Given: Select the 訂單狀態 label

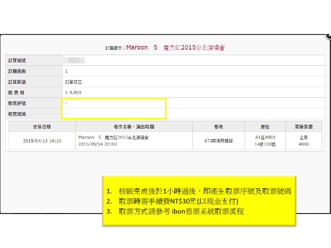Looking at the screenshot, I should 17,82.
